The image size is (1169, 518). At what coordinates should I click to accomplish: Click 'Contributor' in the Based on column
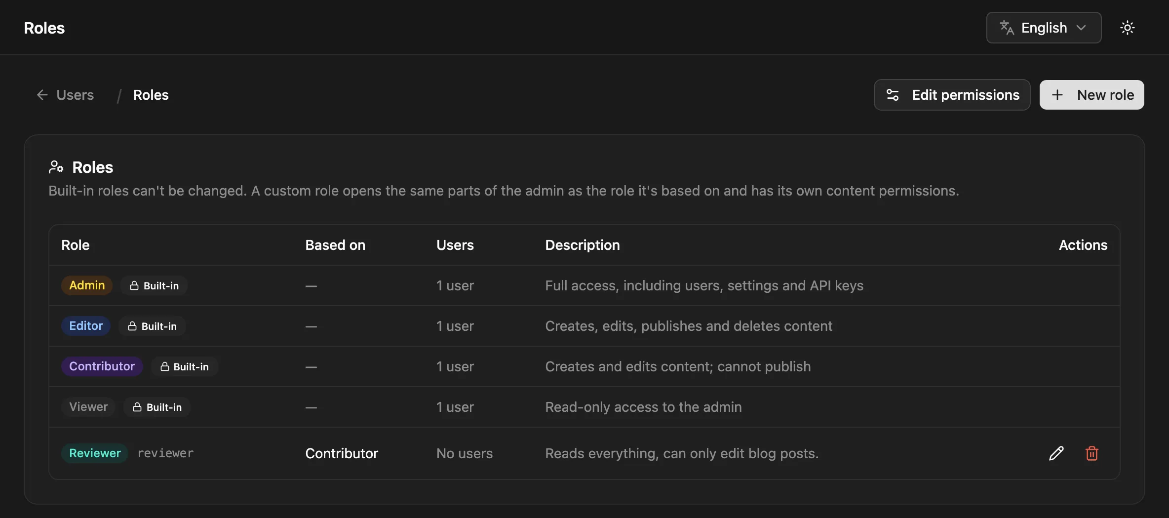pyautogui.click(x=342, y=453)
